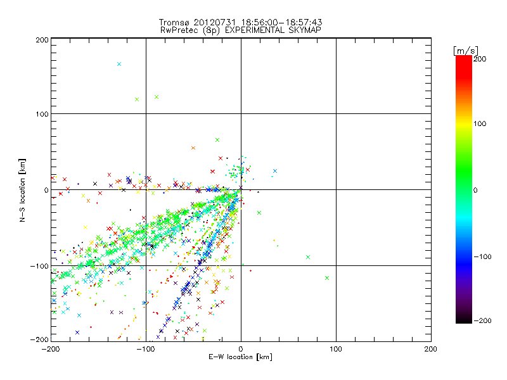This screenshot has height=380, width=507.
Task: Click the 'E-W location [km]' axis label
Action: pyautogui.click(x=240, y=357)
